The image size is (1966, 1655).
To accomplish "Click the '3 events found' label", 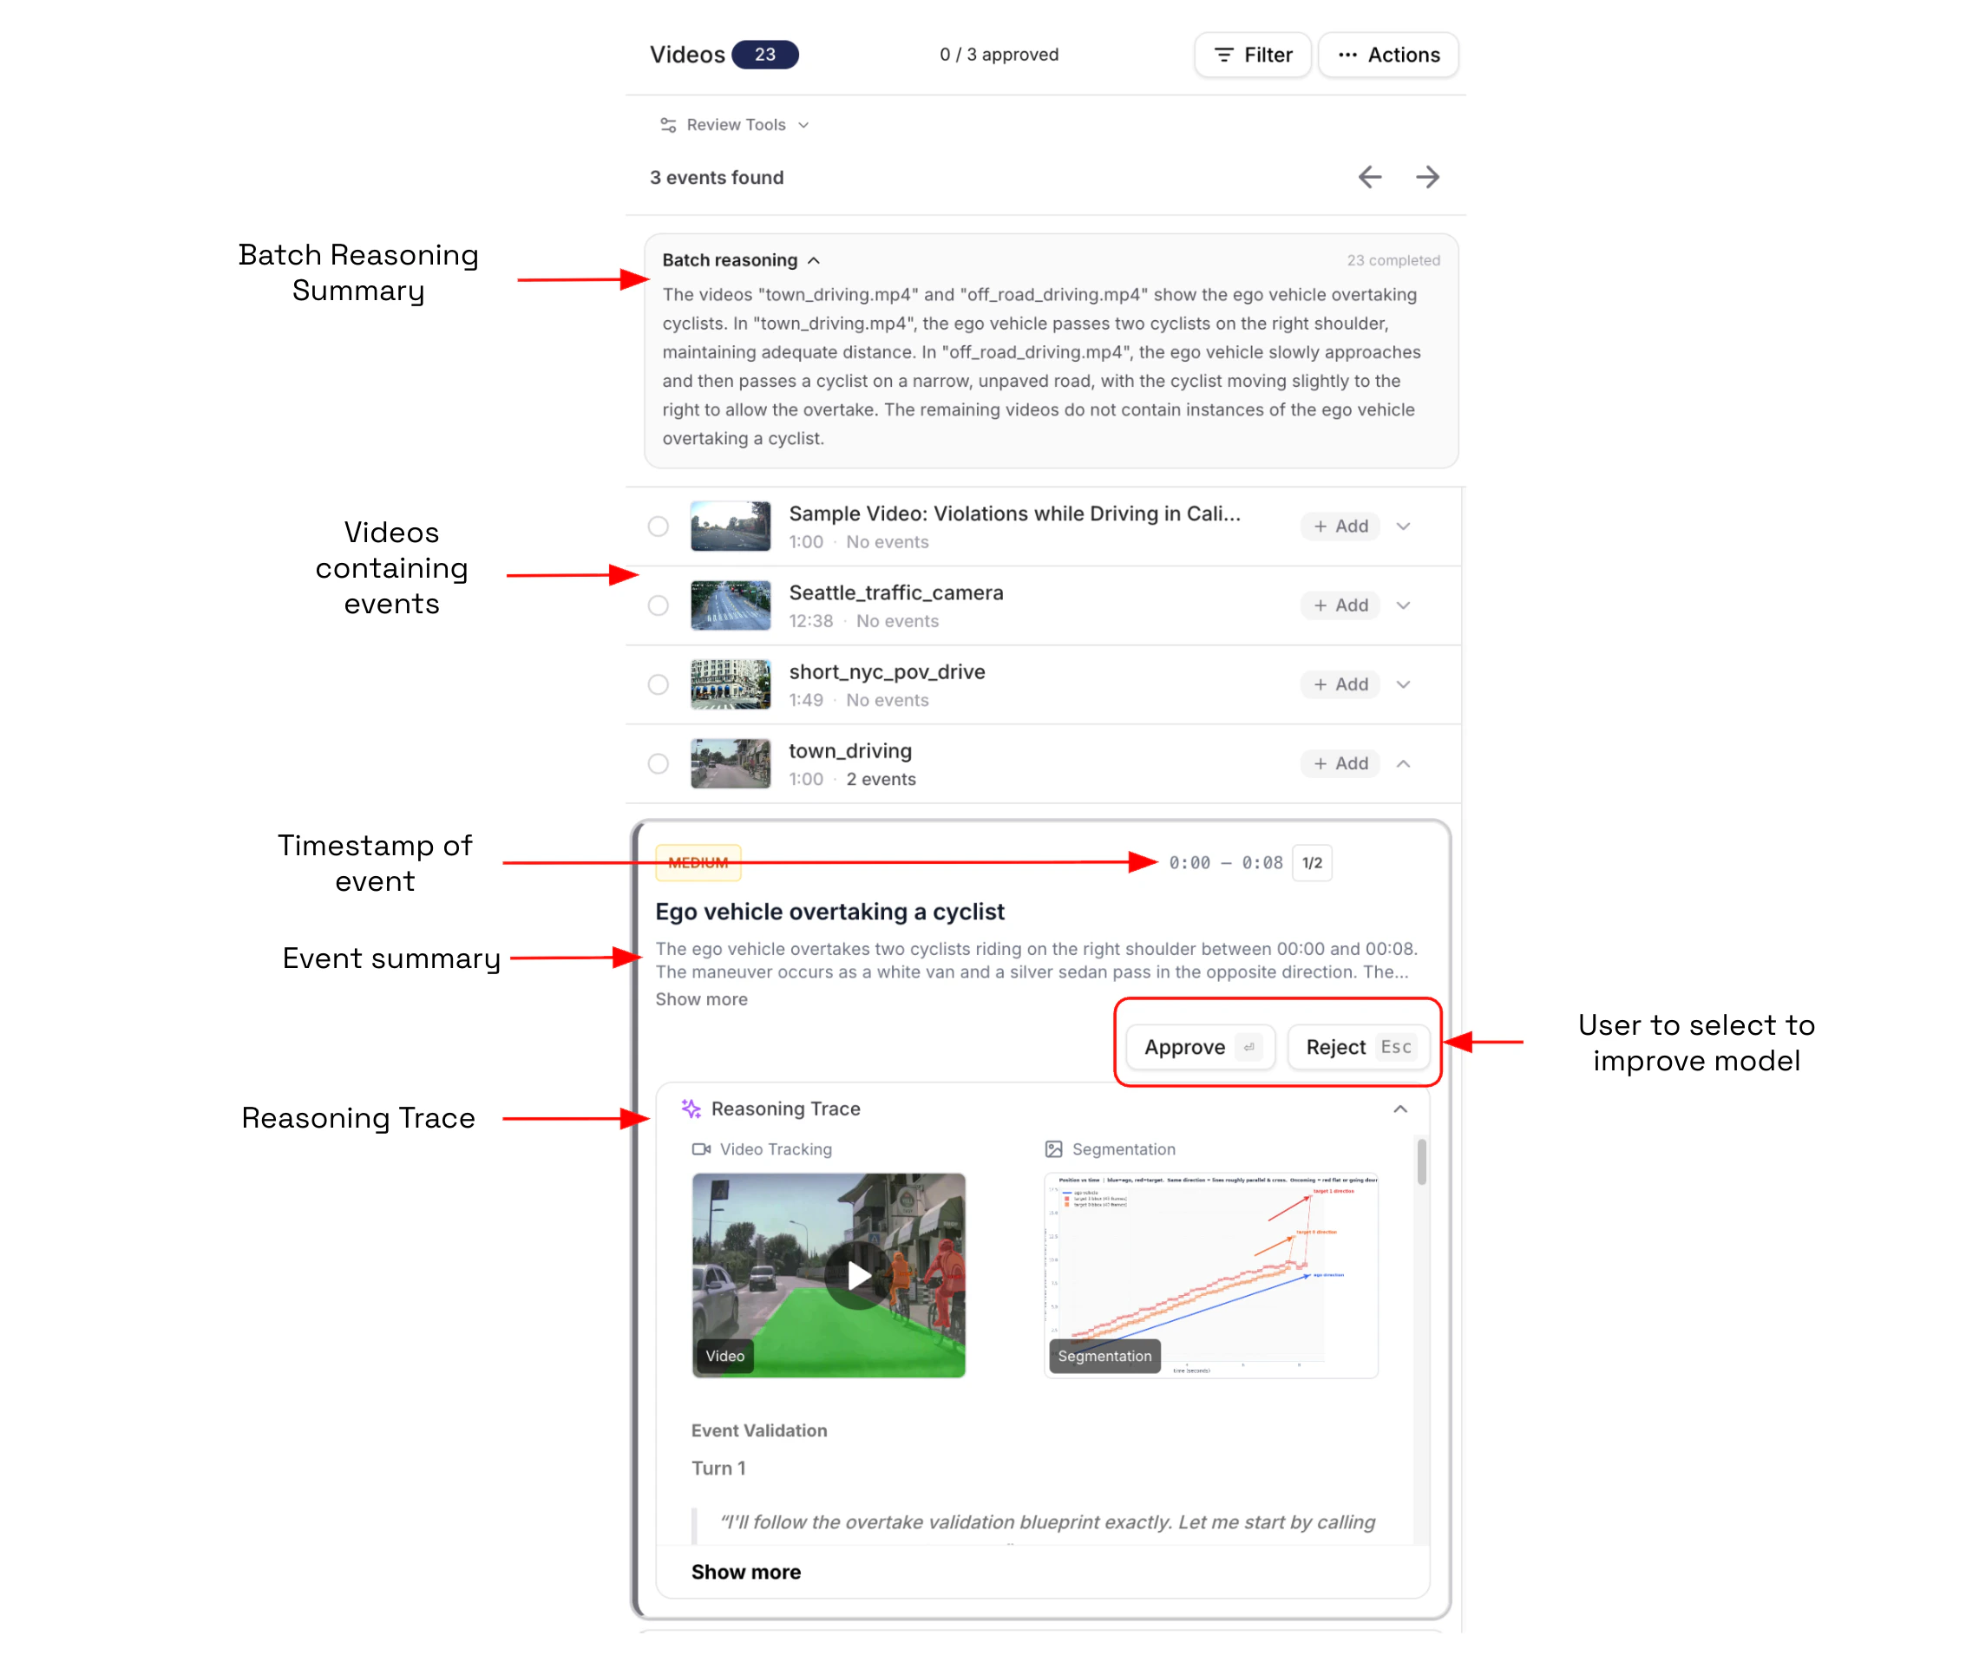I will 717,177.
